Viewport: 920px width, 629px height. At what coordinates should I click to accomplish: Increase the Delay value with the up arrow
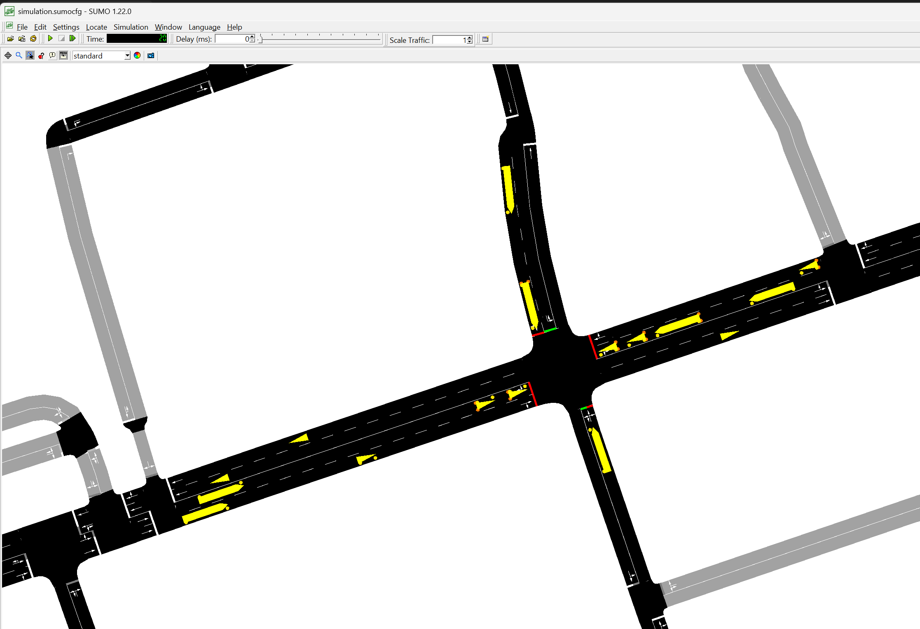click(x=252, y=37)
